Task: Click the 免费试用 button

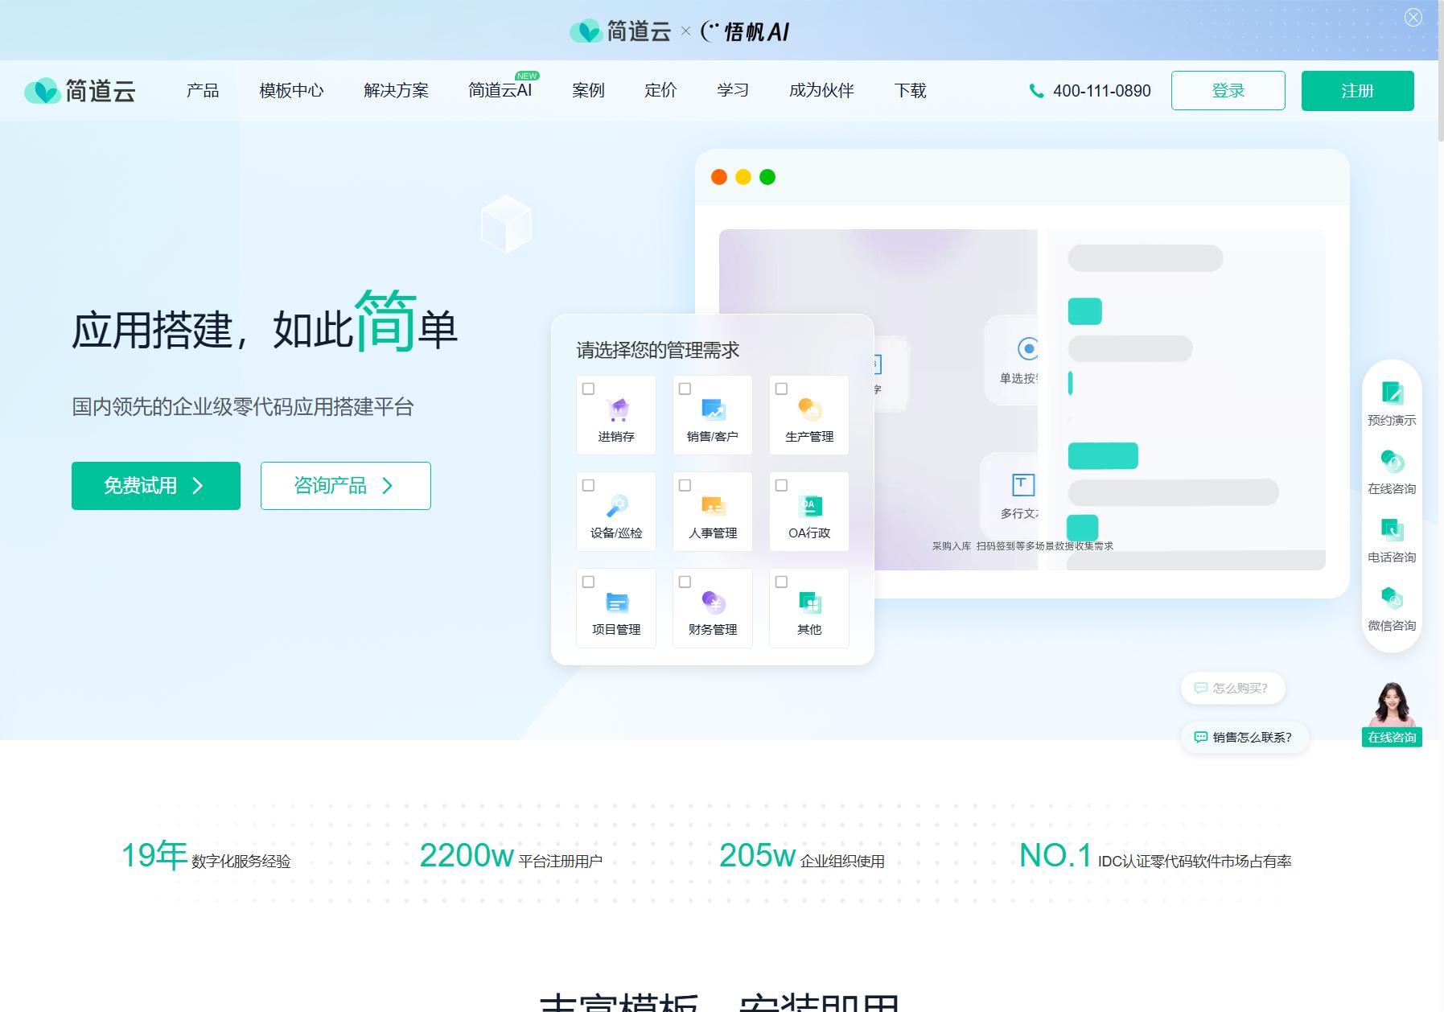Action: tap(156, 486)
